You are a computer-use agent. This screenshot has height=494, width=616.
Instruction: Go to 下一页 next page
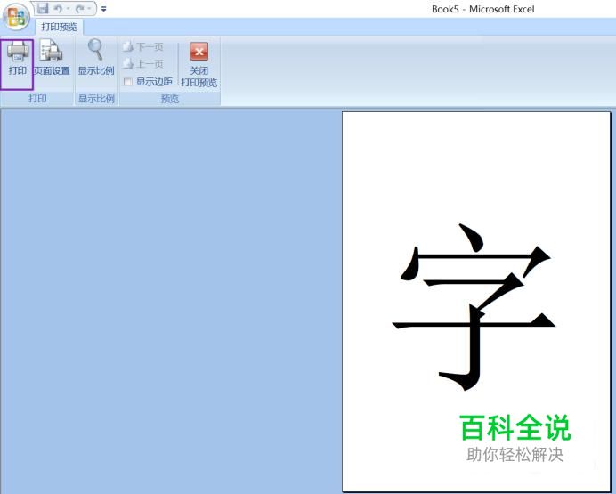coord(143,47)
